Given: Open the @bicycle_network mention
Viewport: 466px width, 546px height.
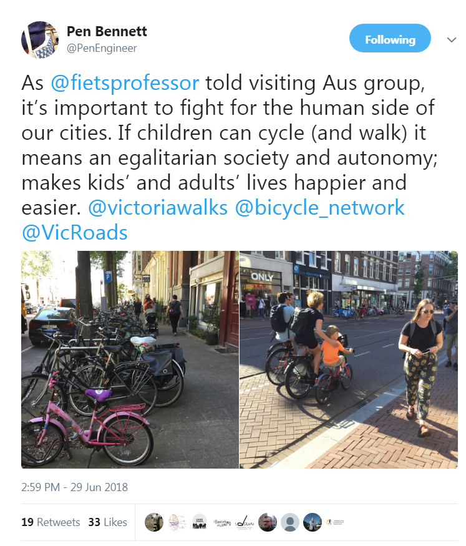Looking at the screenshot, I should (319, 208).
